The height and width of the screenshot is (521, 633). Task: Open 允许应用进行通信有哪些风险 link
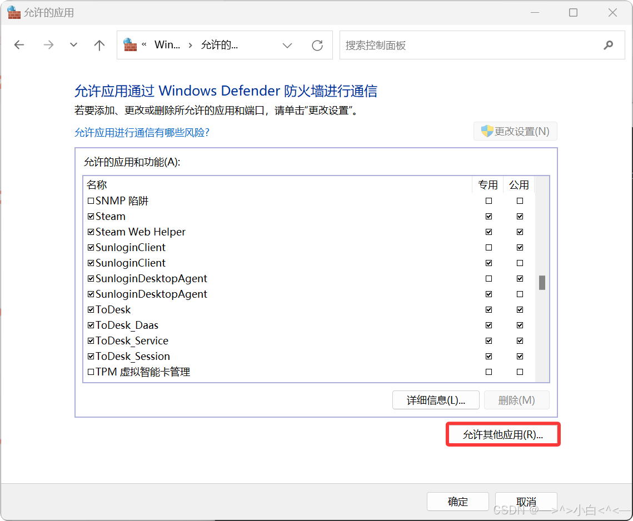pos(142,132)
